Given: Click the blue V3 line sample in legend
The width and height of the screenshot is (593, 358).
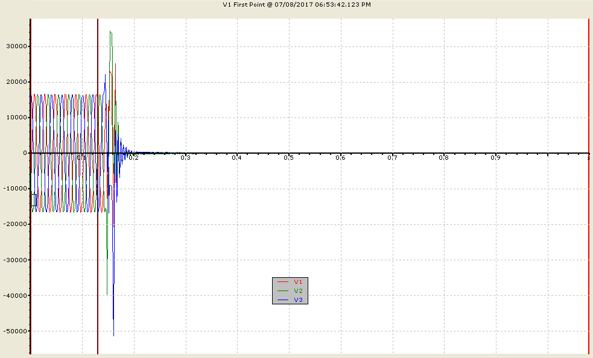Looking at the screenshot, I should coord(284,300).
